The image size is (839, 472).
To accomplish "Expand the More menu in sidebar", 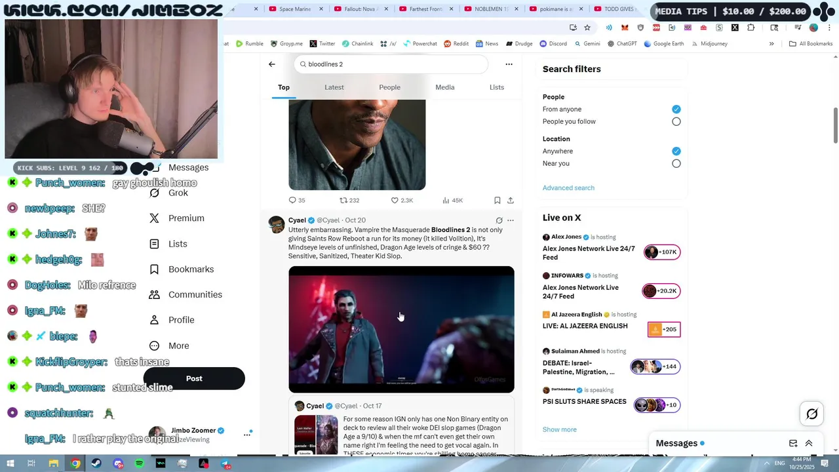I will [x=169, y=345].
